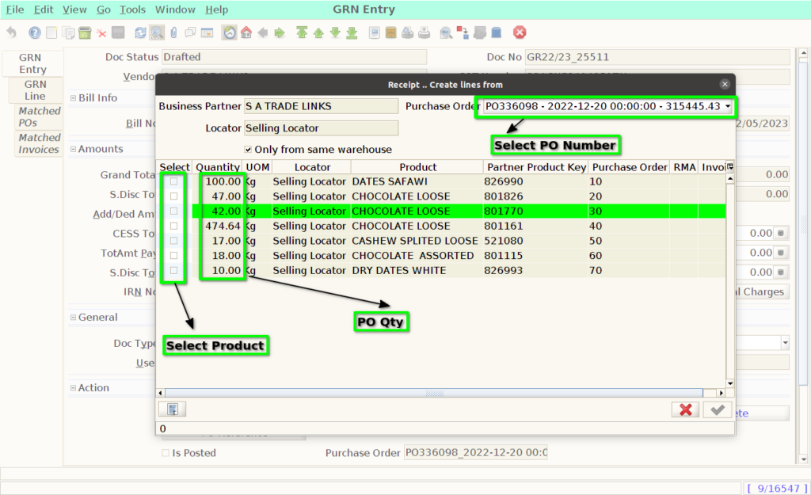Go to next record with down arrow icon
811x495 pixels.
click(335, 32)
